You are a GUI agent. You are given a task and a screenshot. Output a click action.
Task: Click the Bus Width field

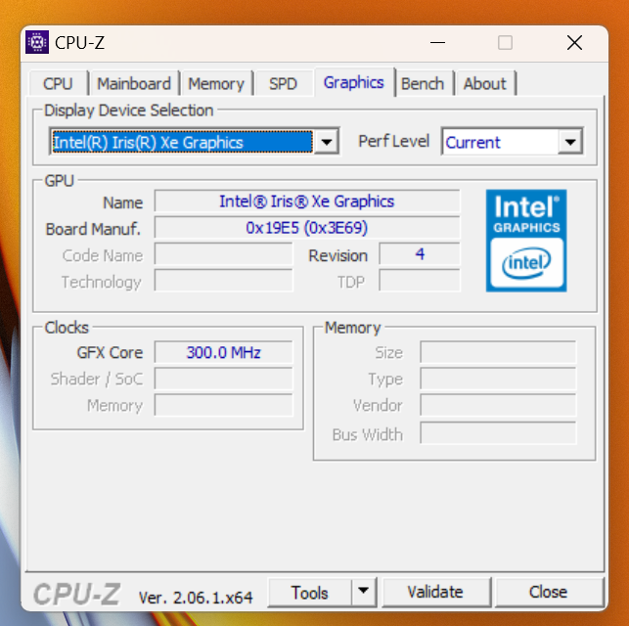click(x=498, y=433)
